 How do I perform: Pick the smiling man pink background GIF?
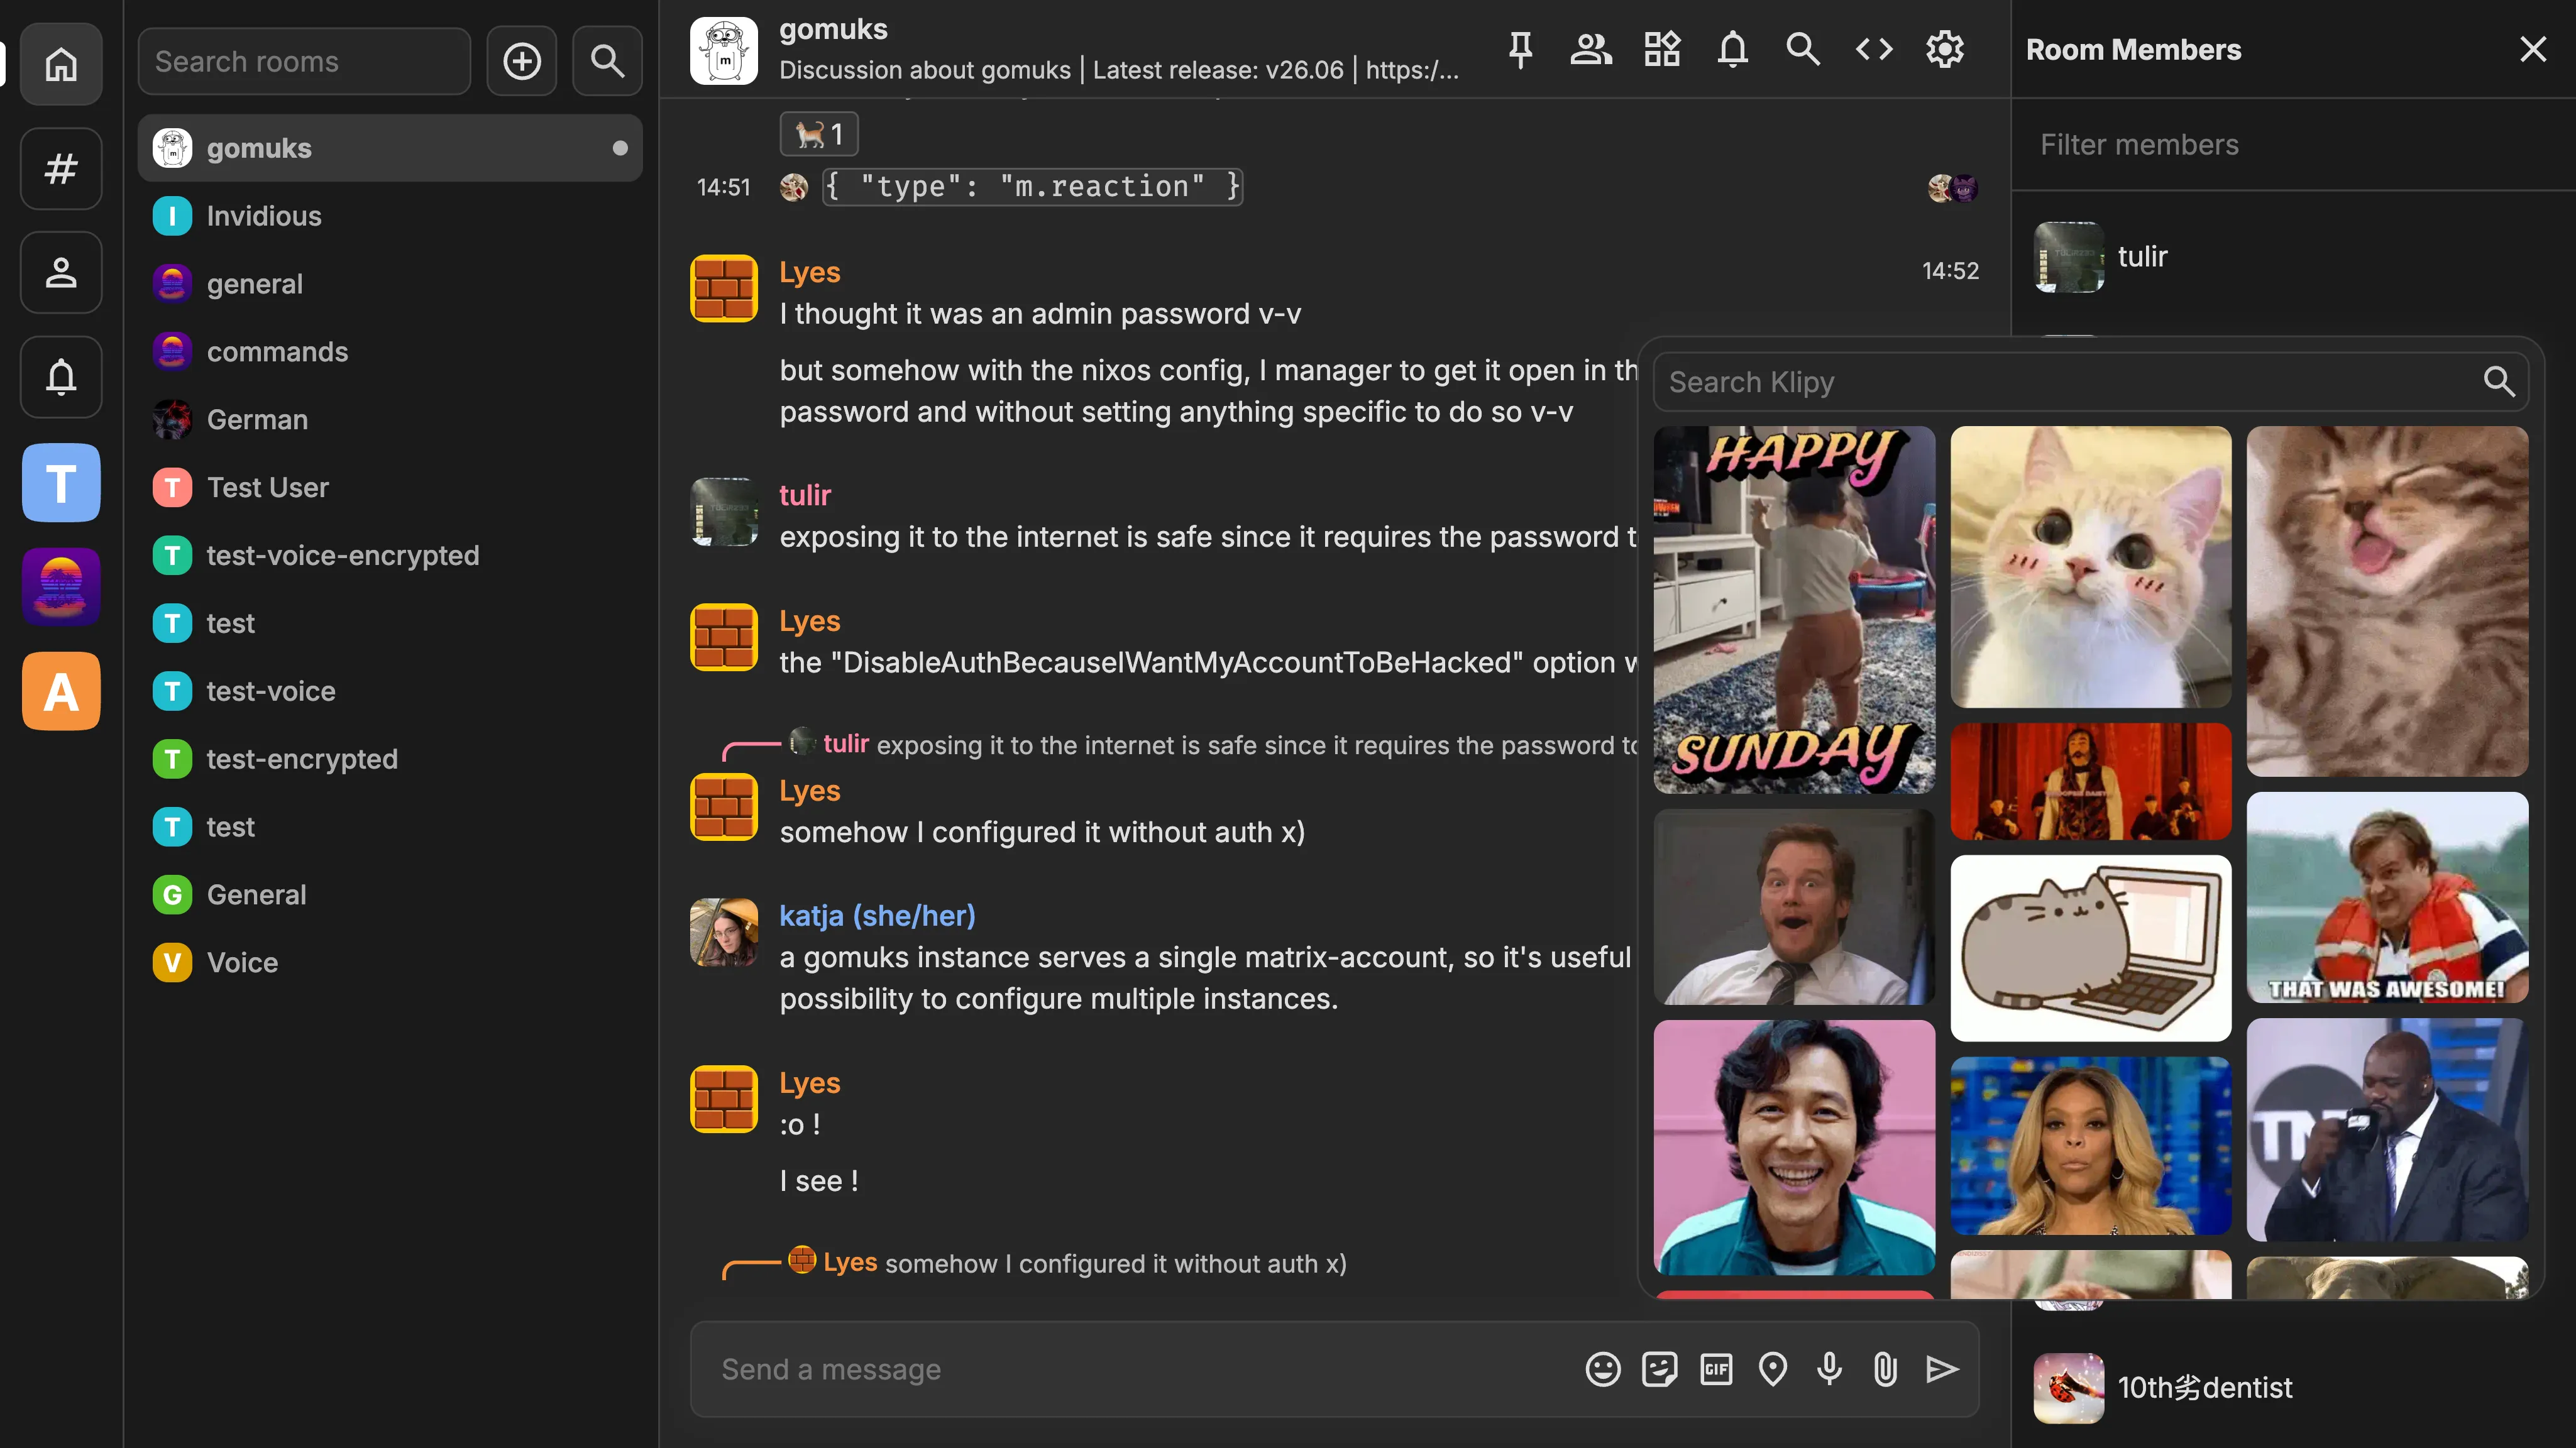point(1794,1147)
